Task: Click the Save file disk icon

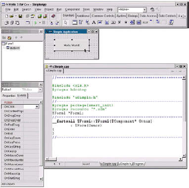Action: pos(20,16)
